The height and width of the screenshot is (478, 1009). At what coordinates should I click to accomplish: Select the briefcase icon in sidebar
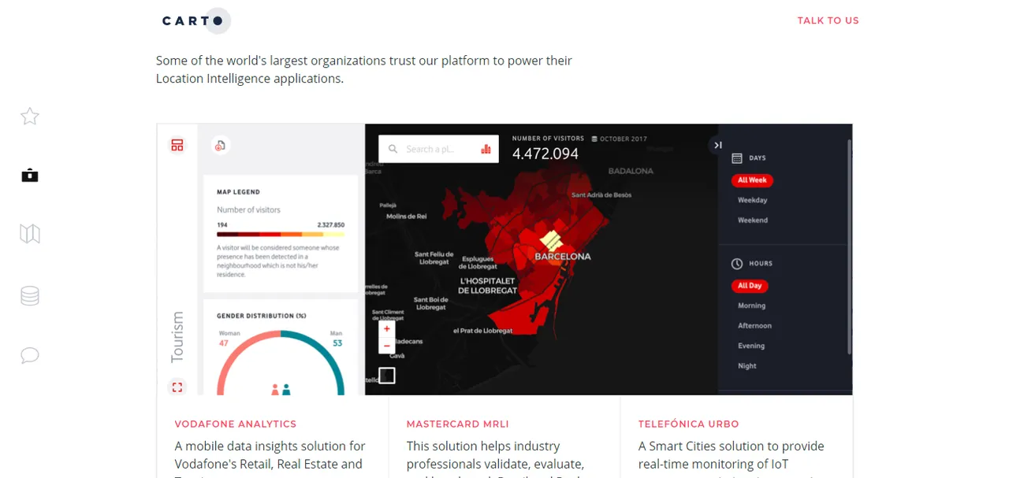30,175
